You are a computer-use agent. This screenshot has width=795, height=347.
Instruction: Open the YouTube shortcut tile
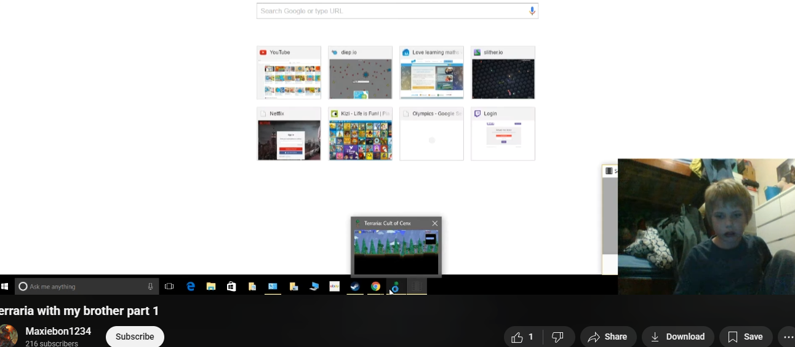point(289,73)
